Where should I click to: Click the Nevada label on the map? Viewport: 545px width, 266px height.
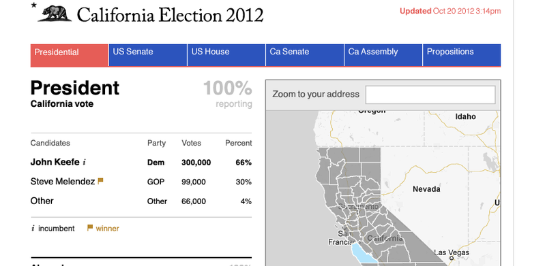(426, 189)
